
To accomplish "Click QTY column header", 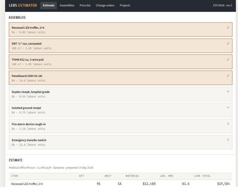I will point(82,176).
